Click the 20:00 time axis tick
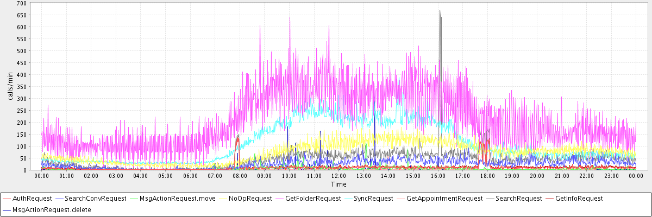Screen dimensions: 652x217 click(x=537, y=176)
